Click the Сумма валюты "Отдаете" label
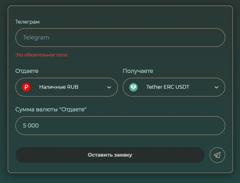 click(x=51, y=109)
